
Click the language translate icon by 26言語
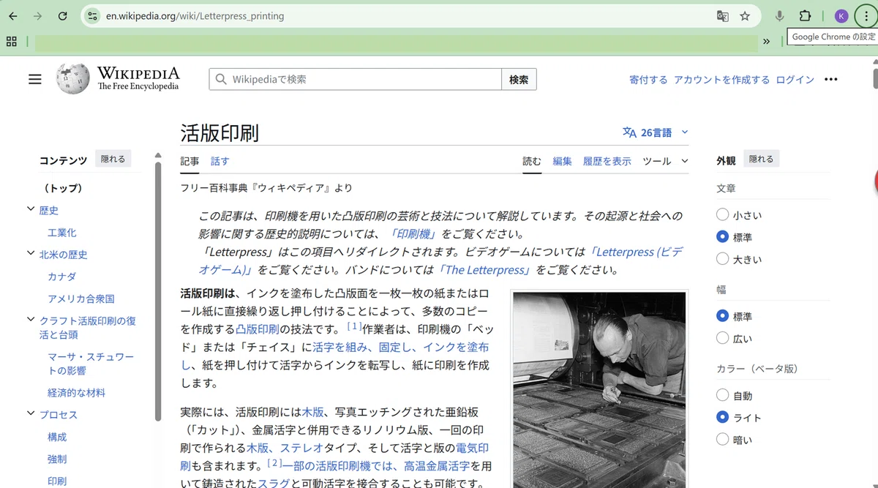629,132
